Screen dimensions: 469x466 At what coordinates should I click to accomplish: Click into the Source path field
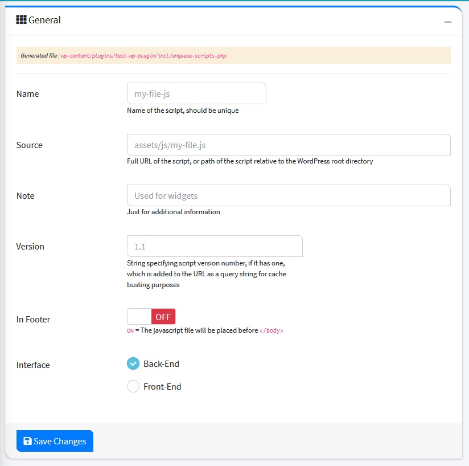point(289,145)
